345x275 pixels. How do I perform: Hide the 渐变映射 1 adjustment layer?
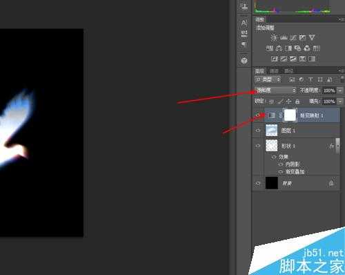tap(258, 115)
